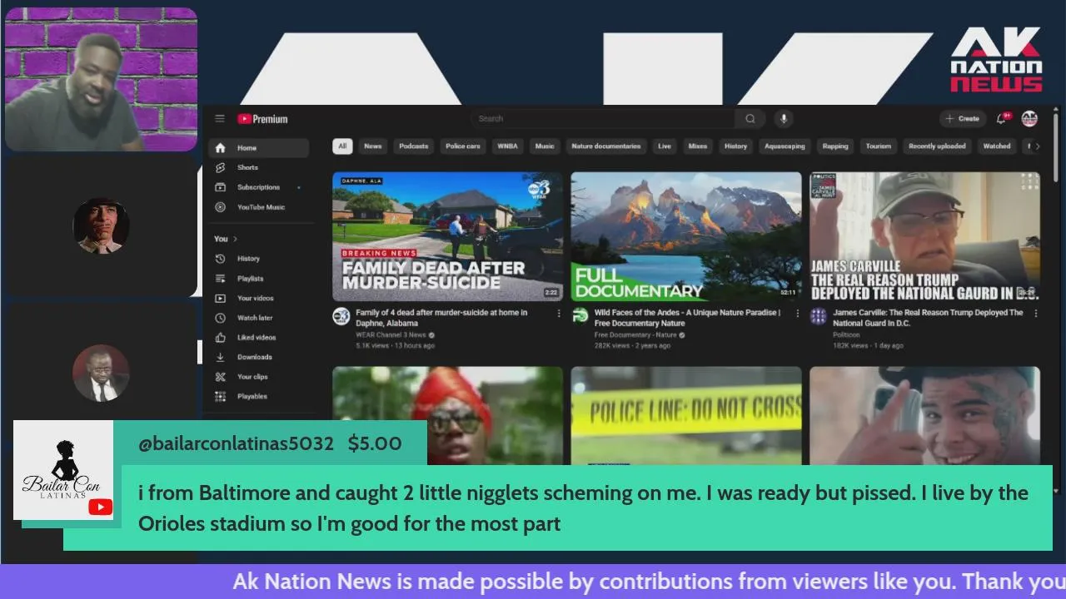Expand the You section chevron
This screenshot has width=1066, height=599.
pyautogui.click(x=235, y=239)
